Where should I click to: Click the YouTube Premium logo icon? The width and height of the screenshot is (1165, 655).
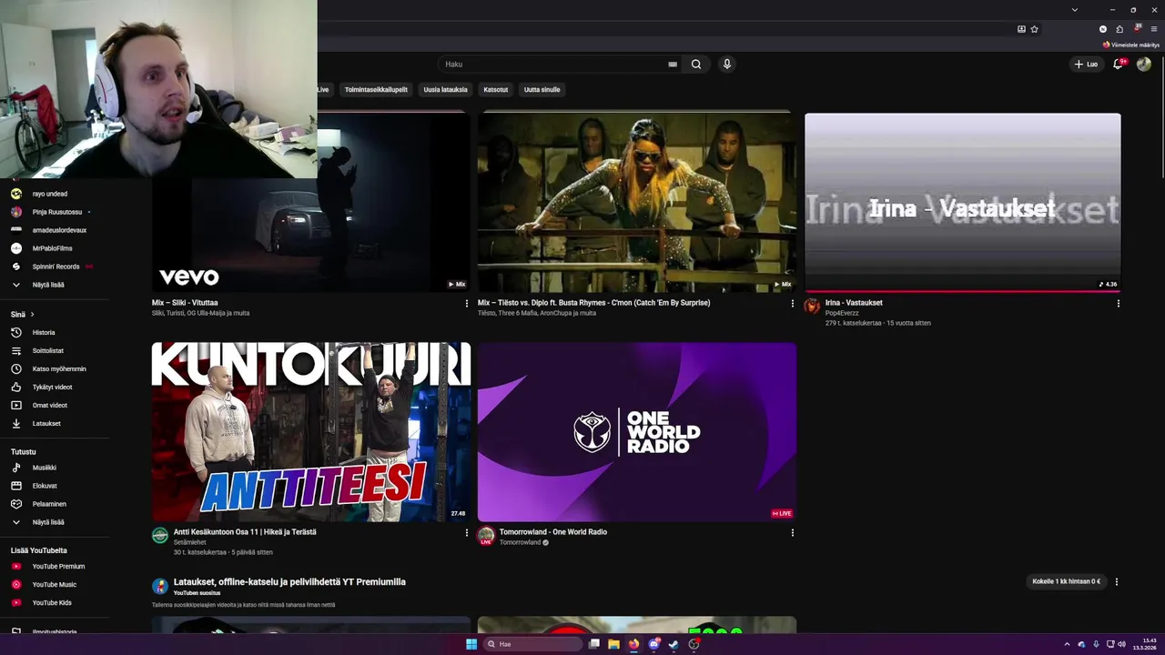click(x=16, y=567)
